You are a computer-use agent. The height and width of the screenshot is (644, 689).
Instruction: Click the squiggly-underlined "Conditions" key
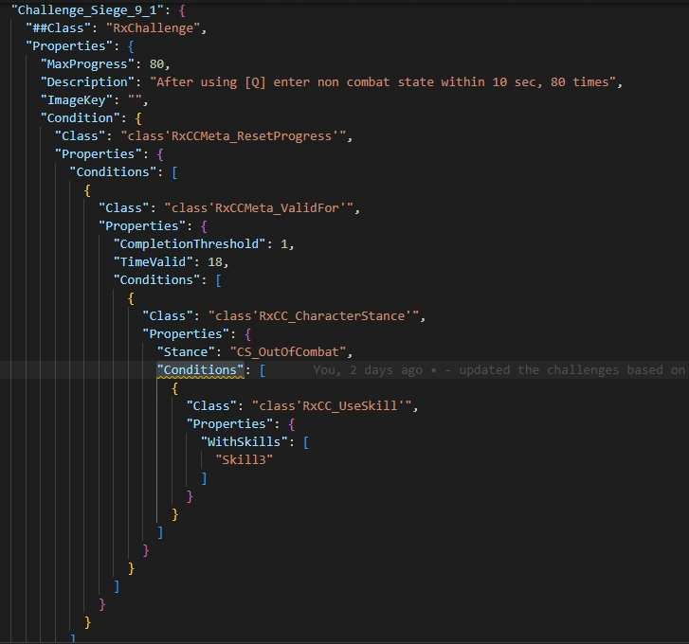pyautogui.click(x=202, y=369)
